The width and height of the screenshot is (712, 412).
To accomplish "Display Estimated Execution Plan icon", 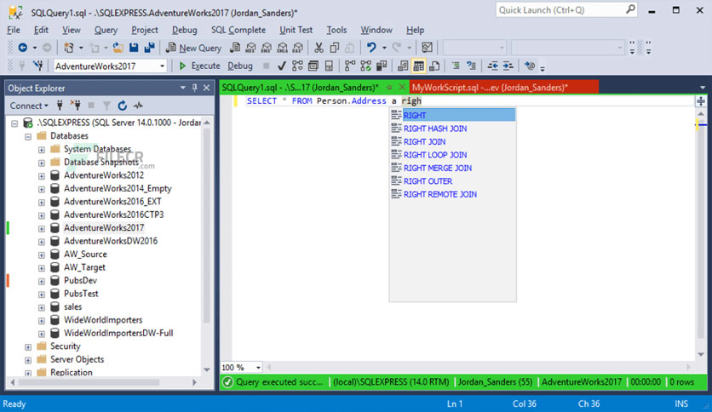I will coord(297,66).
